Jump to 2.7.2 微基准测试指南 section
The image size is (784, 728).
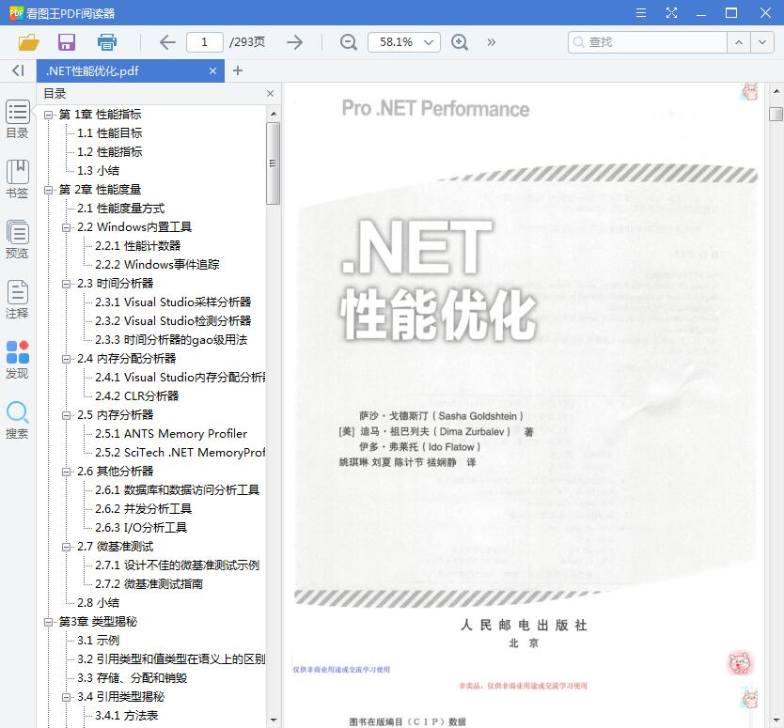[149, 584]
